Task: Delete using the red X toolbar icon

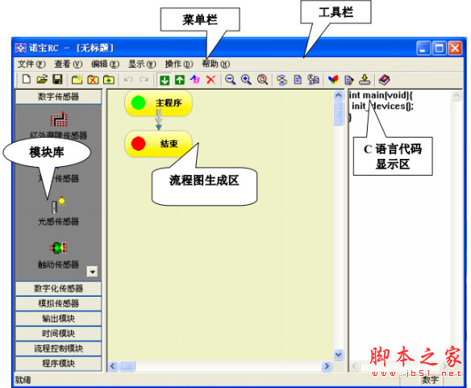Action: click(x=210, y=80)
